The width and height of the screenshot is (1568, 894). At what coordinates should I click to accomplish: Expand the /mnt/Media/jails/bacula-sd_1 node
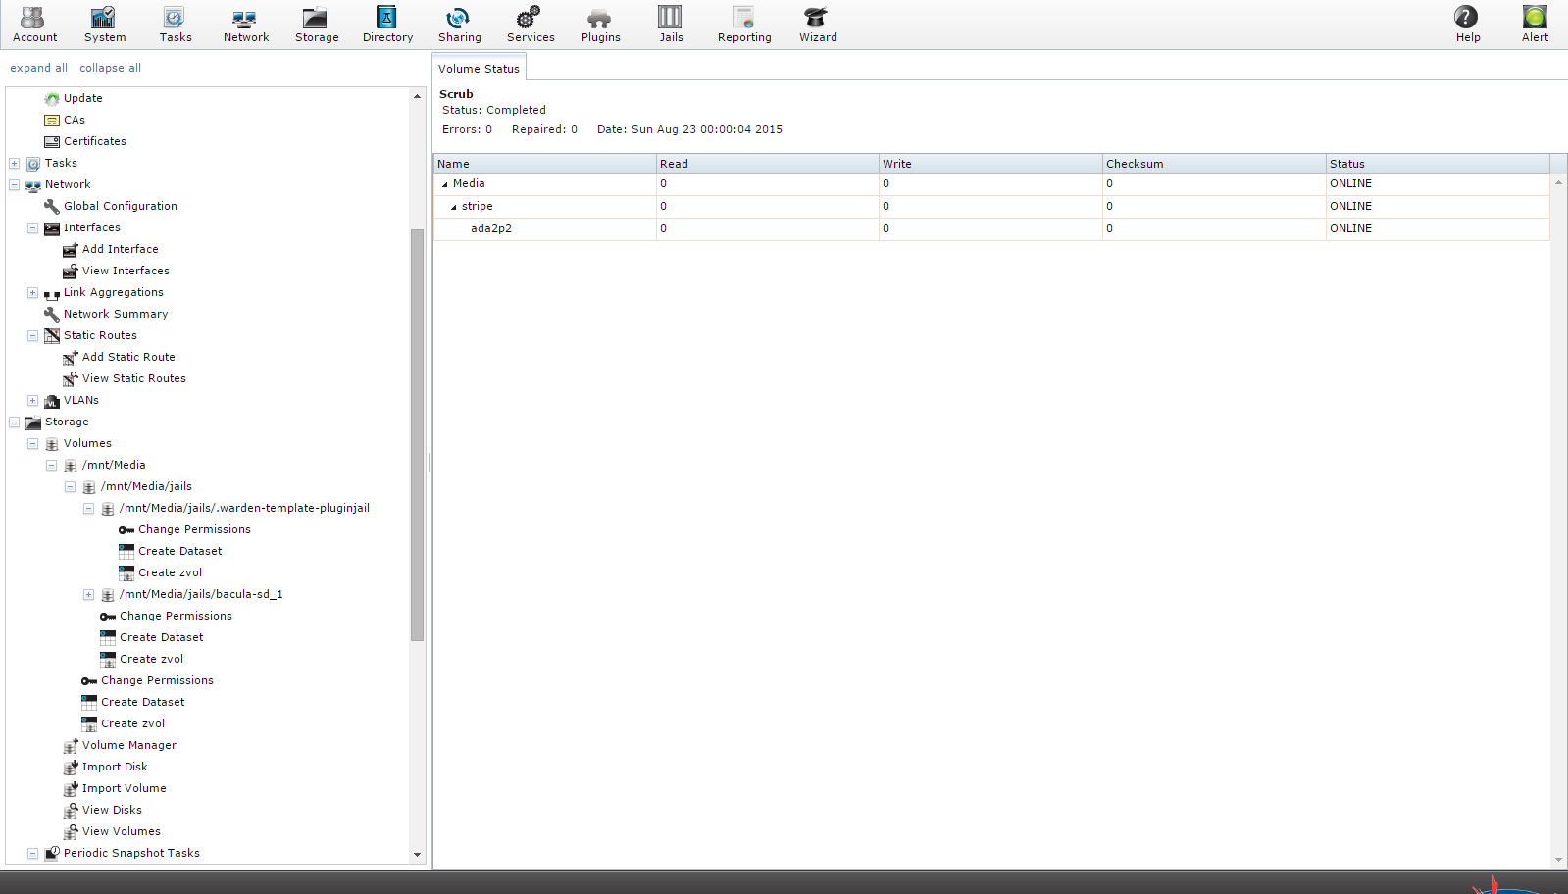89,594
